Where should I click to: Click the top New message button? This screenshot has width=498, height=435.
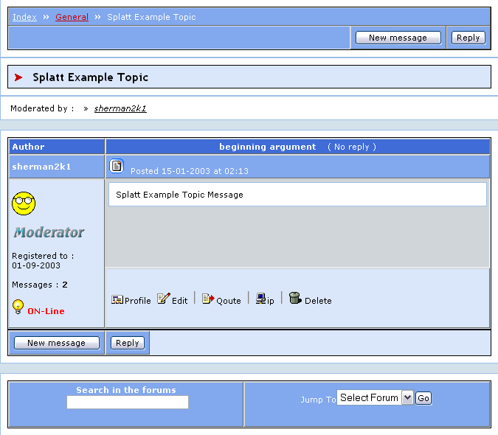(398, 38)
